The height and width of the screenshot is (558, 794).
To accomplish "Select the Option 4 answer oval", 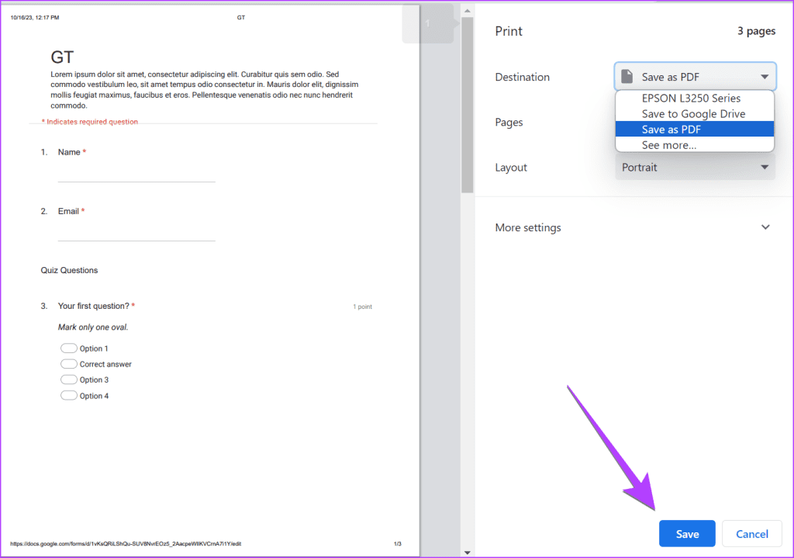I will (68, 395).
